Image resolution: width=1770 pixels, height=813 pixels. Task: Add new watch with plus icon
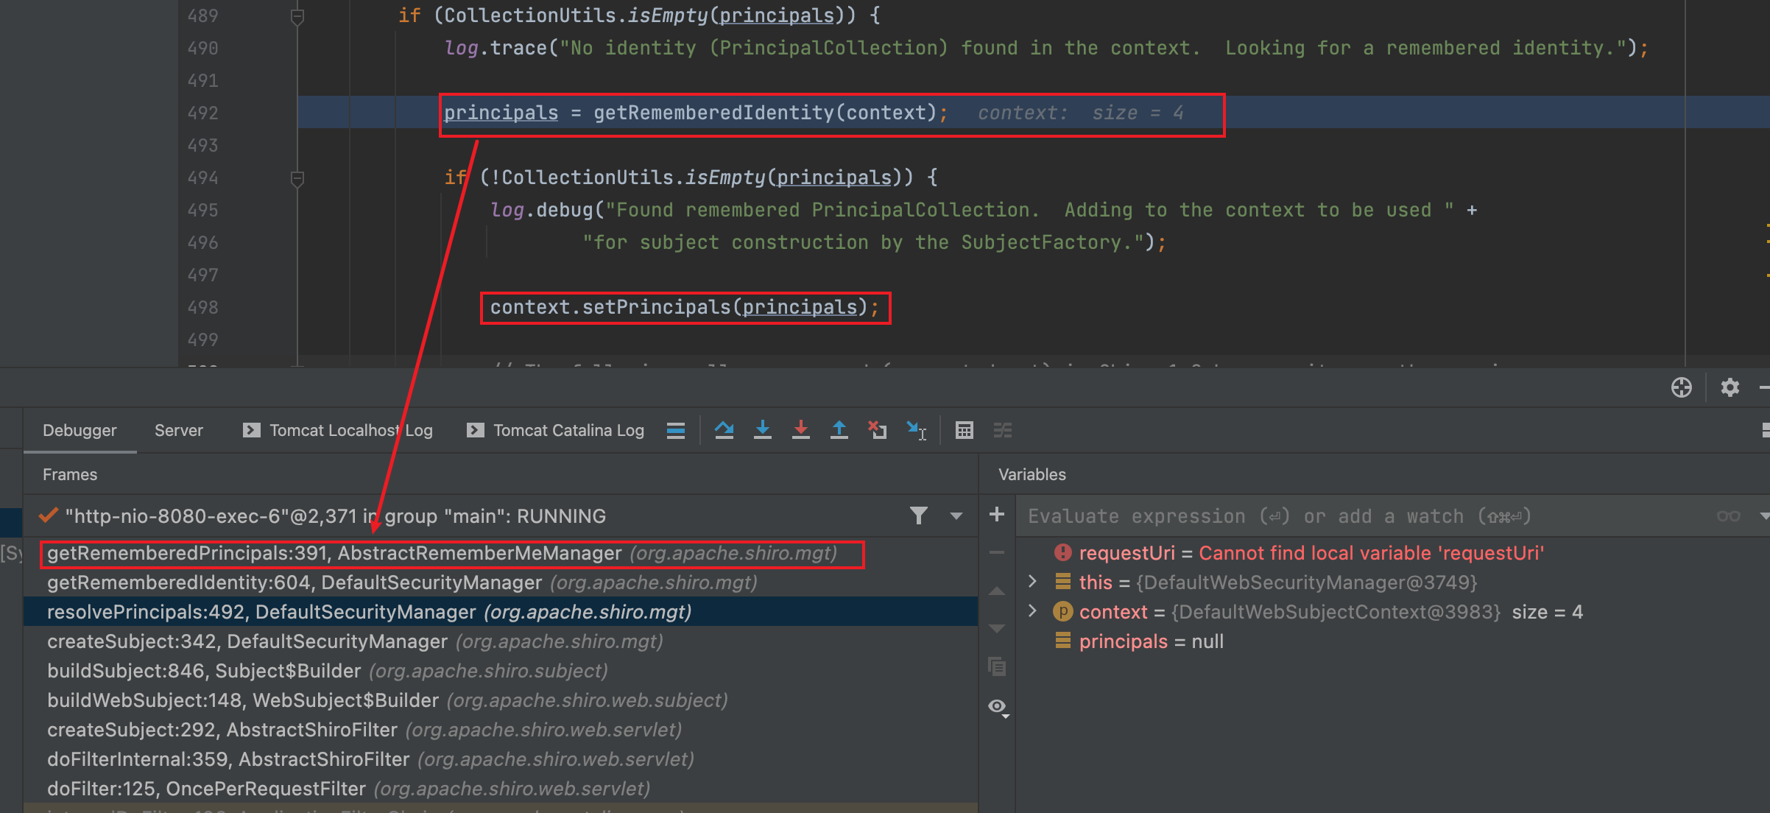click(x=997, y=515)
